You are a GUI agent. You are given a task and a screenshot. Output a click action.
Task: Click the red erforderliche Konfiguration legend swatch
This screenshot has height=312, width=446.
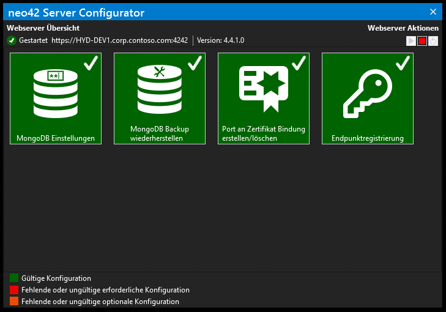[14, 289]
